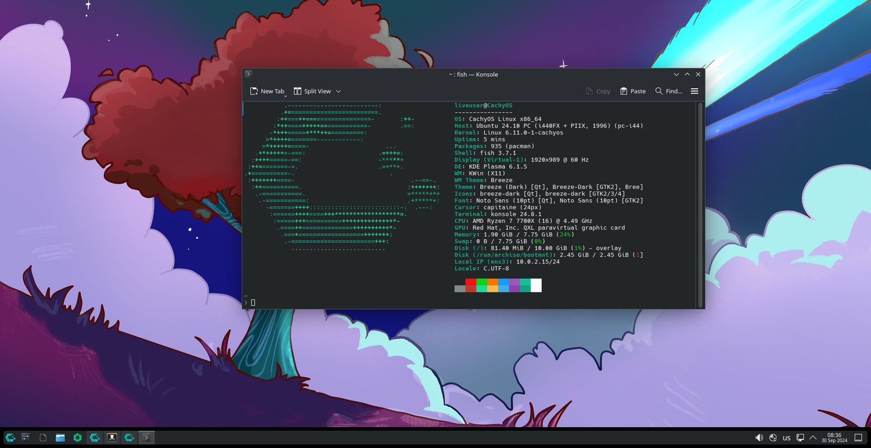Open the volume control tray icon
Viewport: 871px width, 448px height.
click(x=759, y=438)
